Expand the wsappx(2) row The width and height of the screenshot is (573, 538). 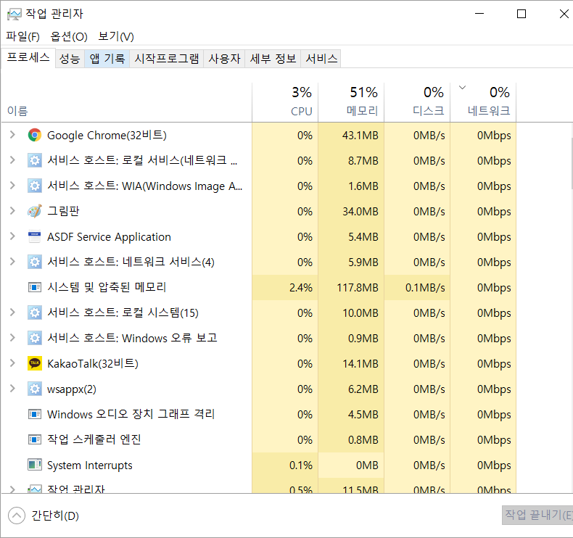[x=12, y=389]
